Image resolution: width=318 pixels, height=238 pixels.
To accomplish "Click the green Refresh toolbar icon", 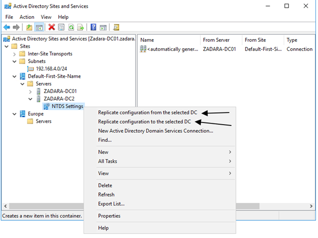I will [71, 27].
